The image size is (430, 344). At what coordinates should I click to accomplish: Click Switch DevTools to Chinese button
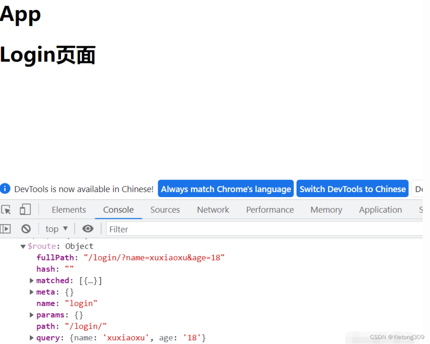point(352,188)
